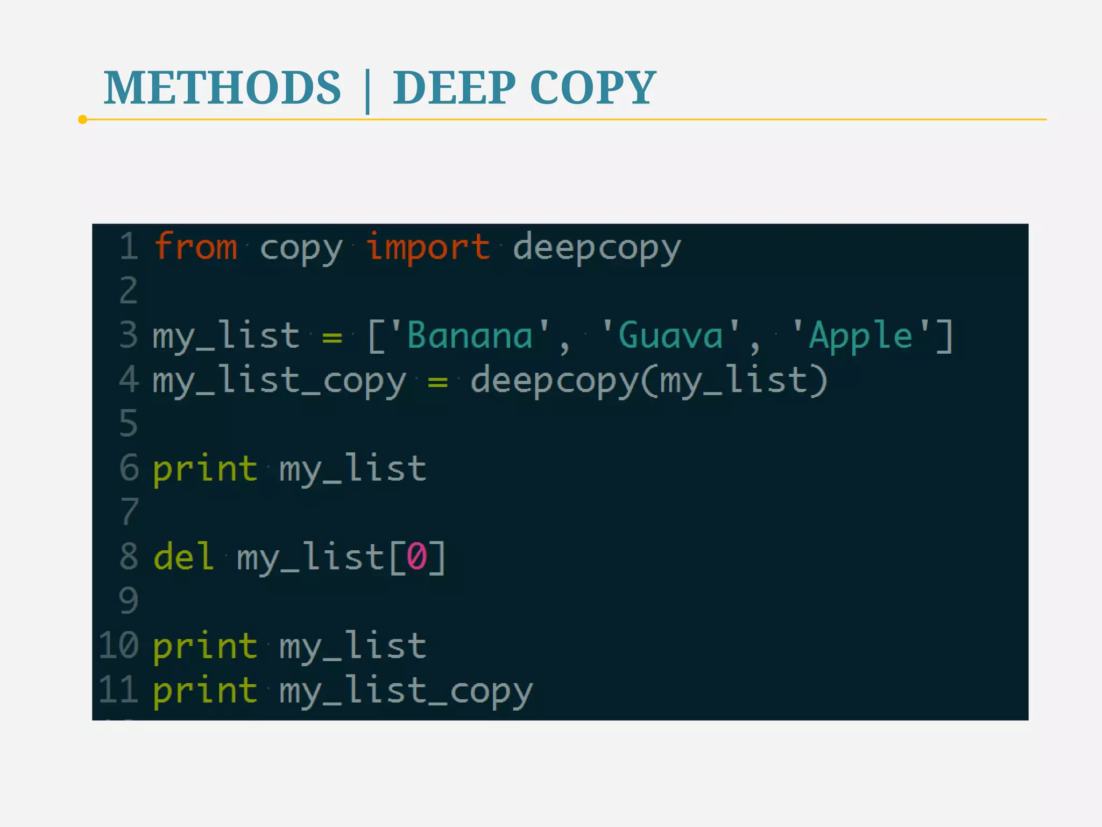This screenshot has height=827, width=1102.
Task: Click the 'from' keyword on line 1
Action: tap(195, 248)
